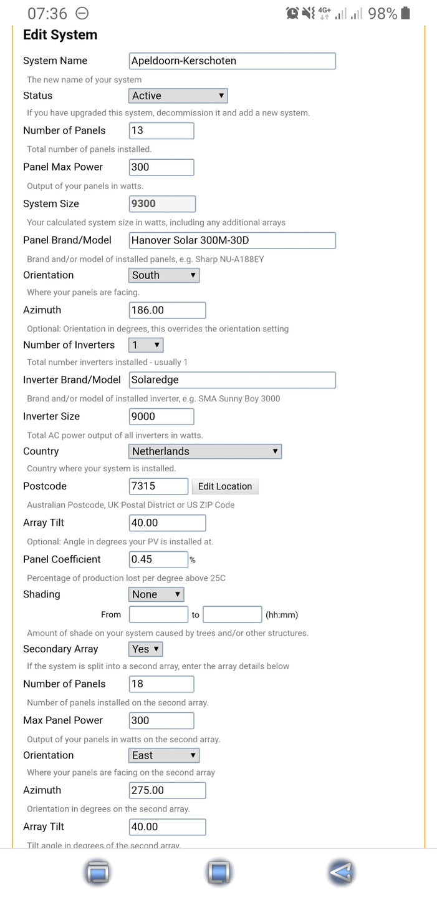Viewport: 437px width, 899px height.
Task: Tap the alarm icon in status bar
Action: point(292,13)
